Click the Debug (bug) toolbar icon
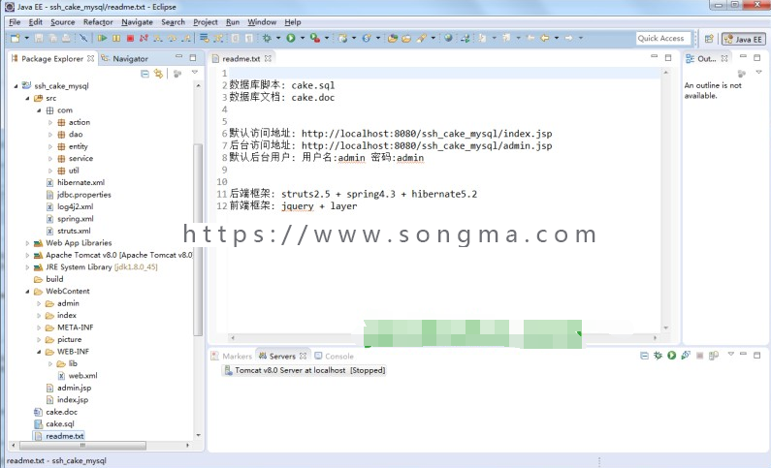 (267, 39)
